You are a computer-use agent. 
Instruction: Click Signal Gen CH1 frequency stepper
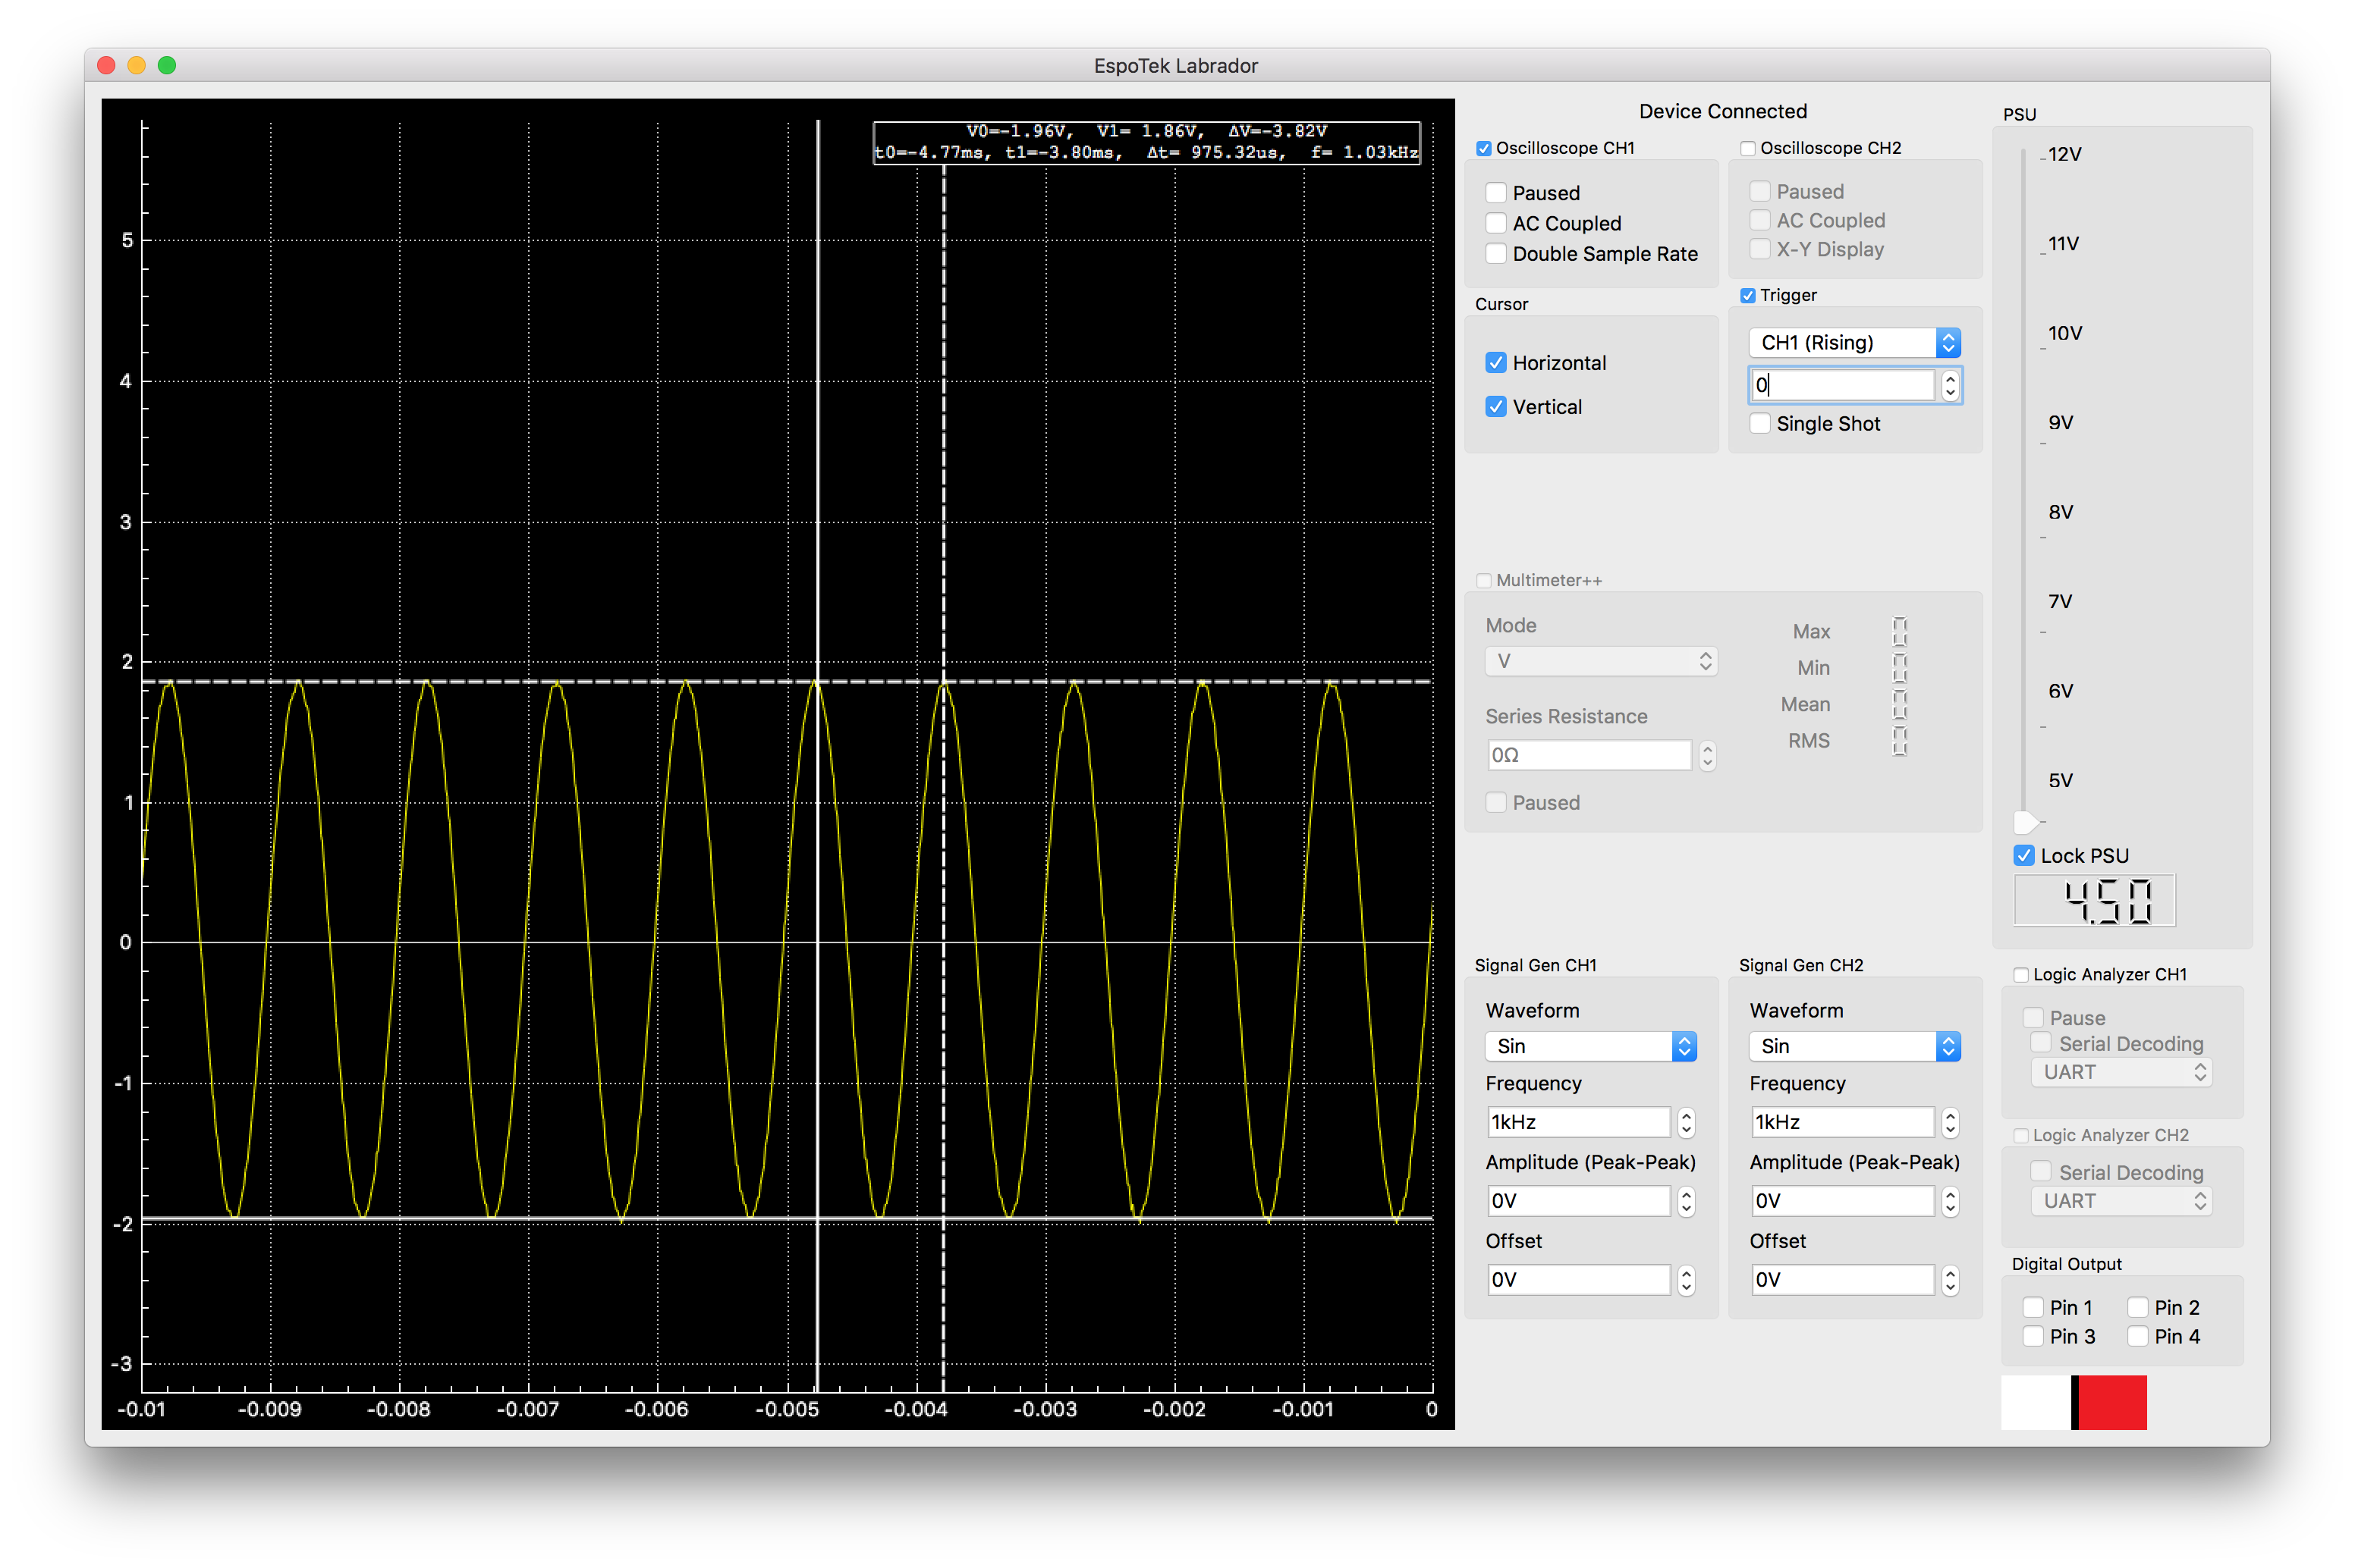click(x=1686, y=1122)
